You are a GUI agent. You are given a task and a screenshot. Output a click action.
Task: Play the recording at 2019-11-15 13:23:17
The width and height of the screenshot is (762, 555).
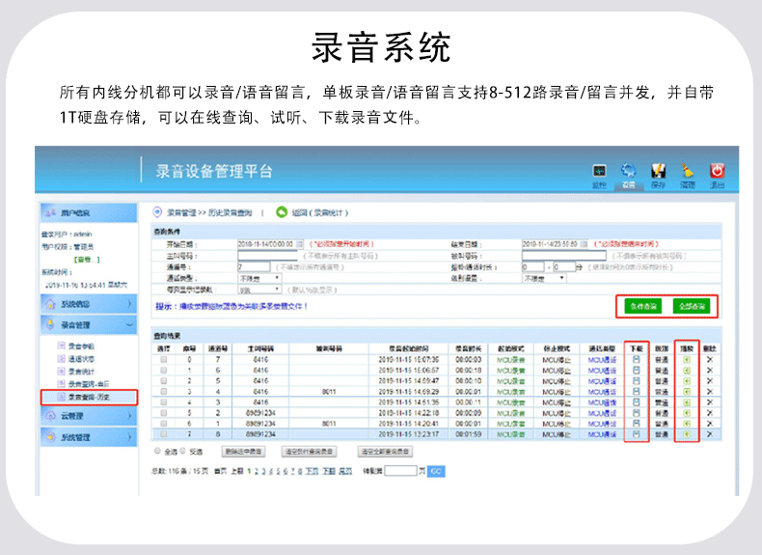[x=686, y=434]
